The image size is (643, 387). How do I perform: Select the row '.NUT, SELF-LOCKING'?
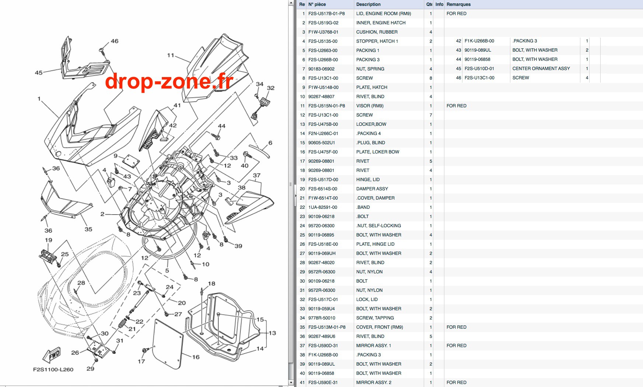[x=470, y=226]
